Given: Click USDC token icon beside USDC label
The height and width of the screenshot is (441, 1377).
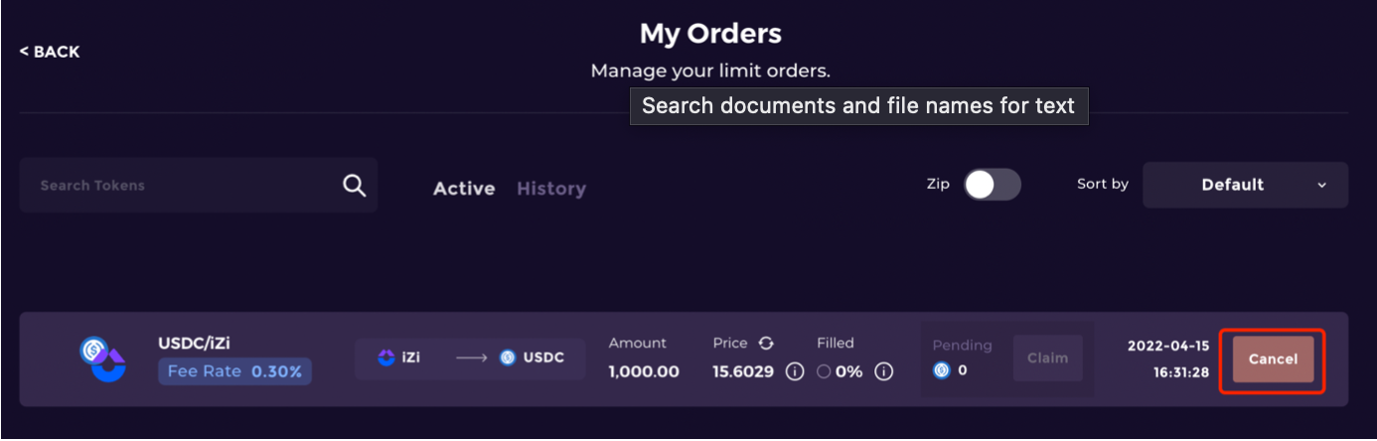Looking at the screenshot, I should coord(508,358).
